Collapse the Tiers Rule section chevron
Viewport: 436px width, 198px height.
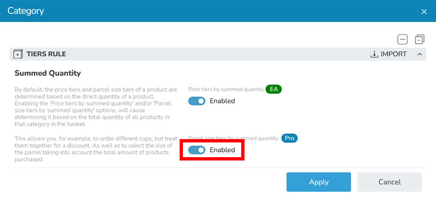click(419, 54)
